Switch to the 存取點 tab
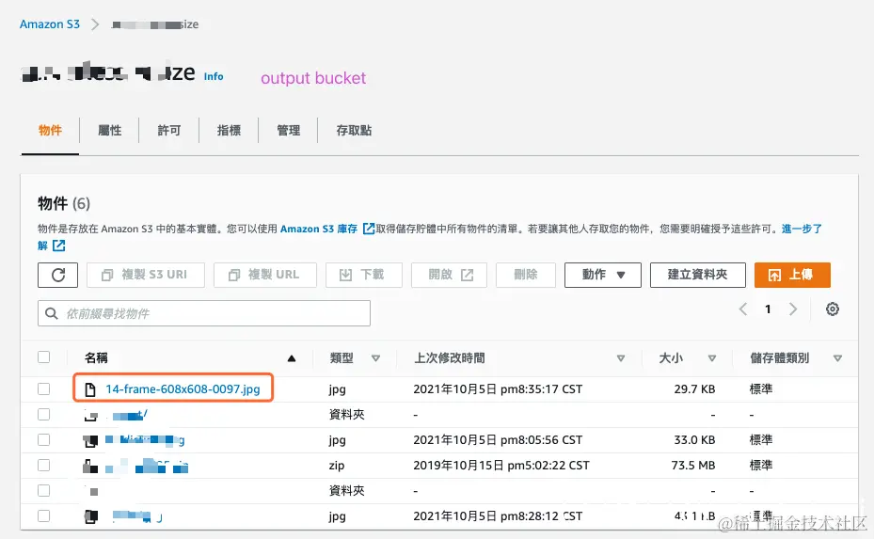Image resolution: width=874 pixels, height=539 pixels. tap(354, 131)
